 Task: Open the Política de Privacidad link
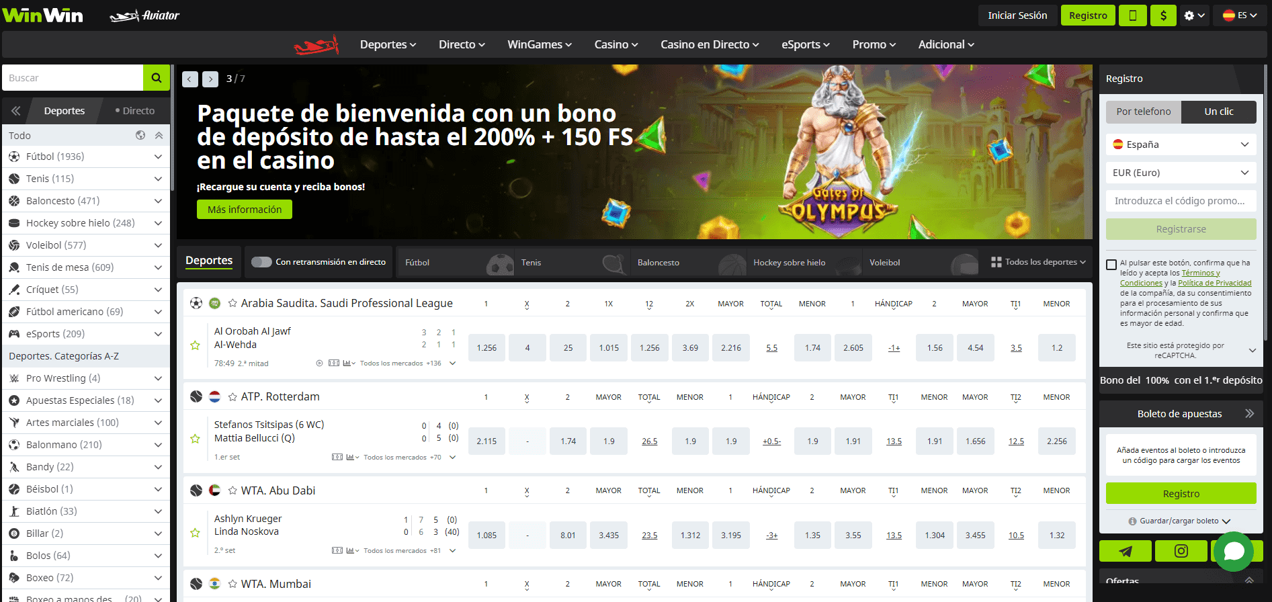pyautogui.click(x=1215, y=283)
